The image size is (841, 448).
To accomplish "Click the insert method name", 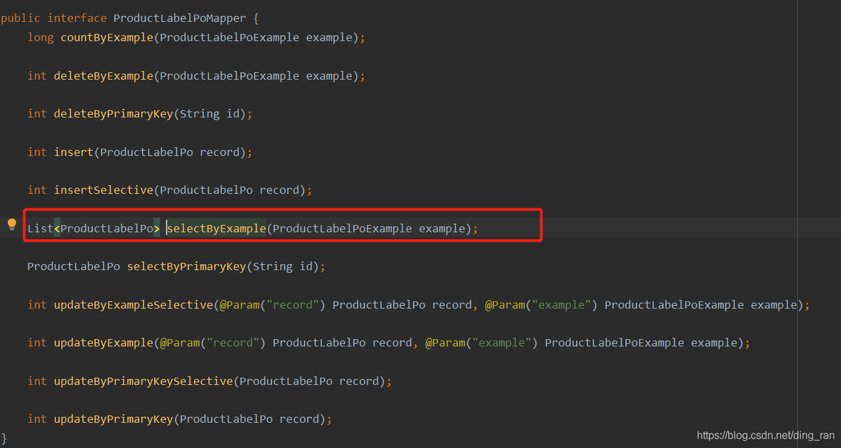I will tap(74, 152).
